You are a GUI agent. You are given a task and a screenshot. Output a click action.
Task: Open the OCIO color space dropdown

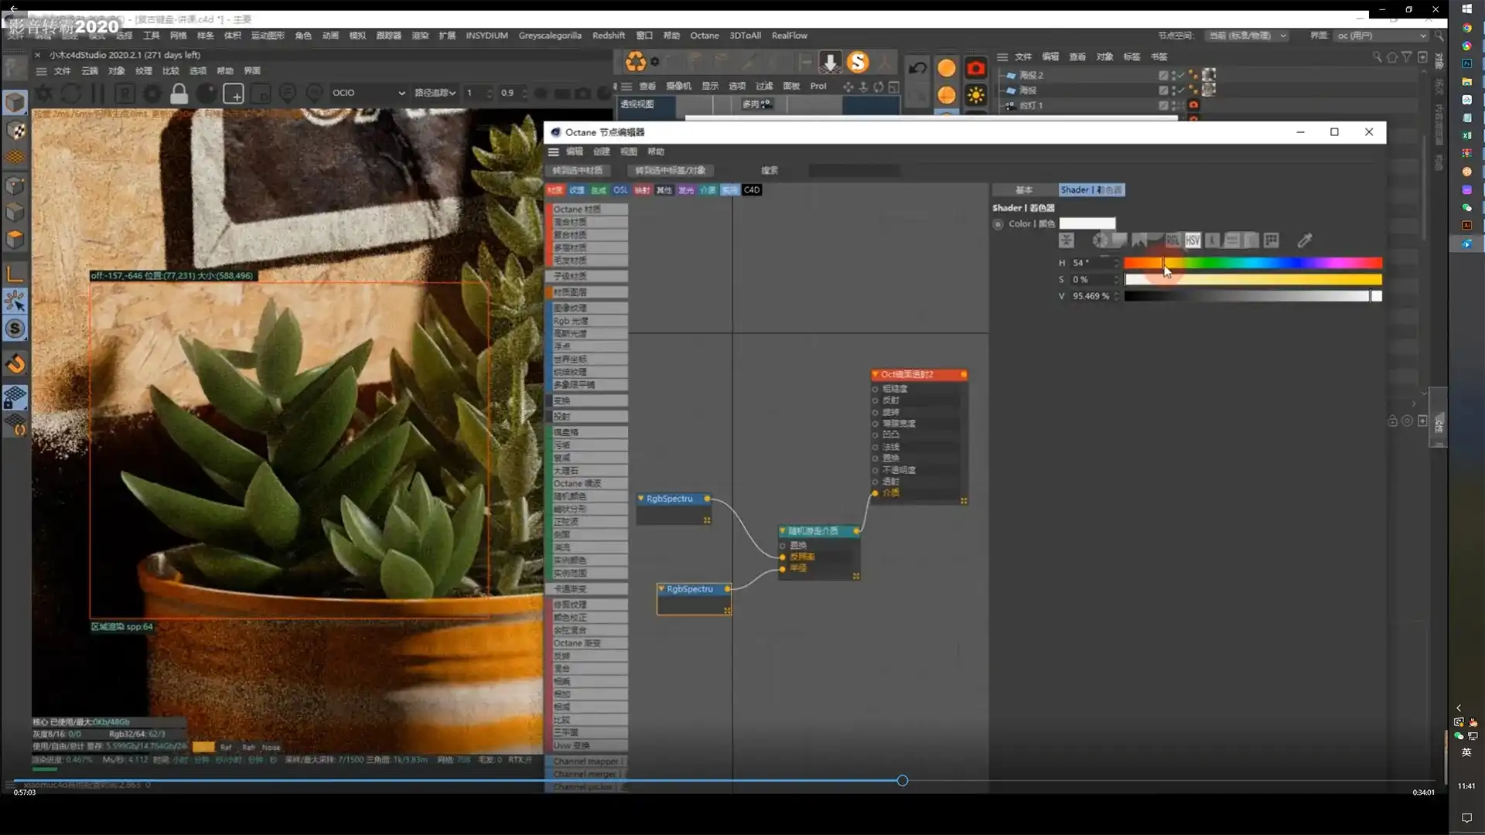pos(368,93)
